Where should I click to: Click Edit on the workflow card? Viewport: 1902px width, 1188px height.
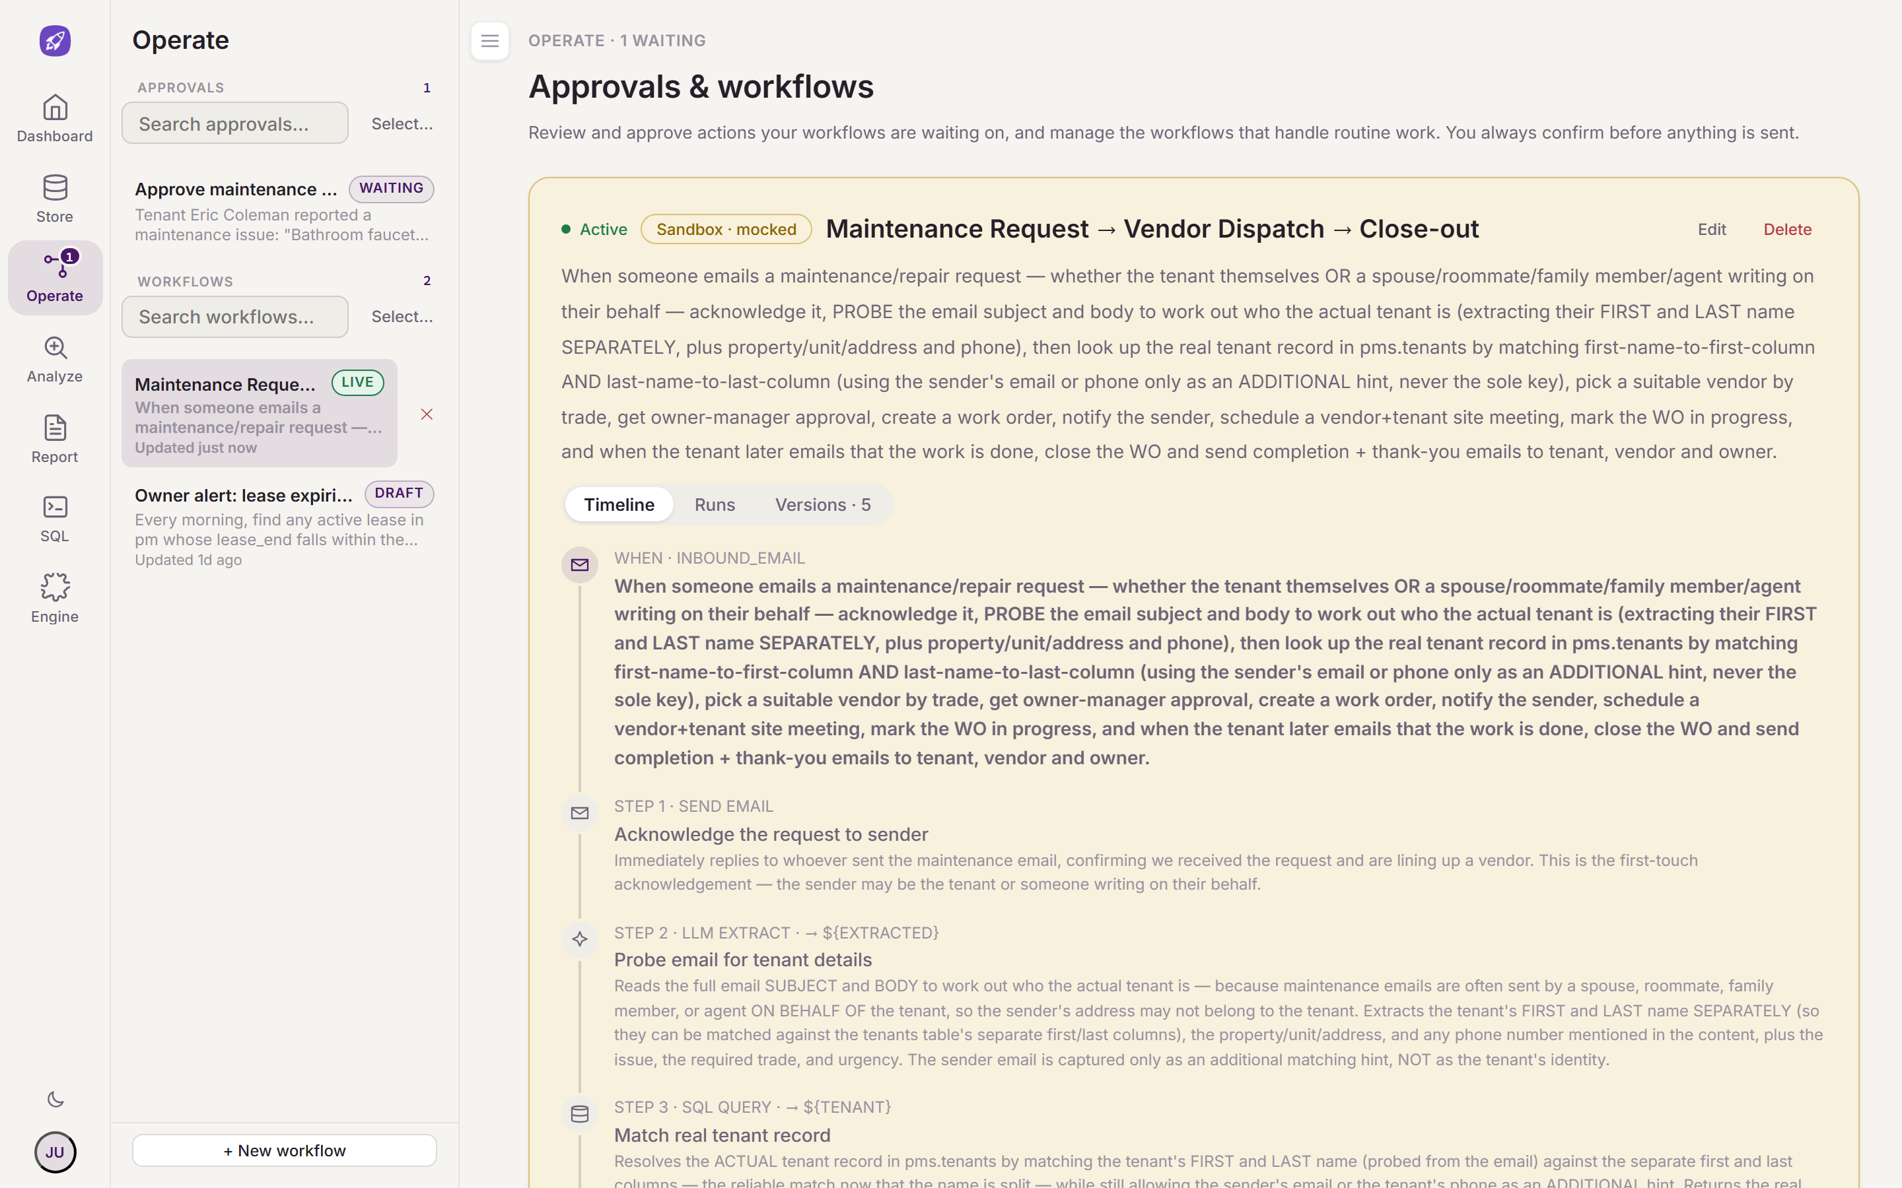pyautogui.click(x=1711, y=230)
